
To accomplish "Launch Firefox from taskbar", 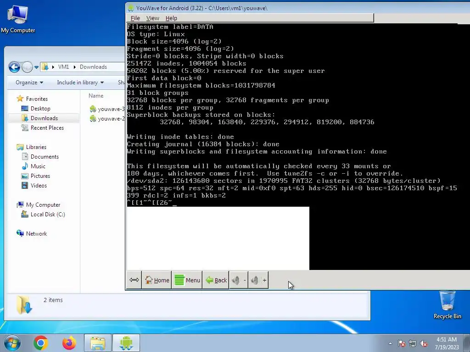I will click(x=69, y=343).
